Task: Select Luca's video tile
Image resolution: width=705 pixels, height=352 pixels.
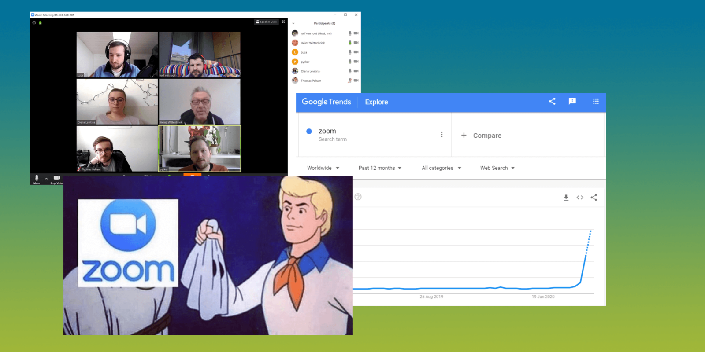Action: click(117, 55)
